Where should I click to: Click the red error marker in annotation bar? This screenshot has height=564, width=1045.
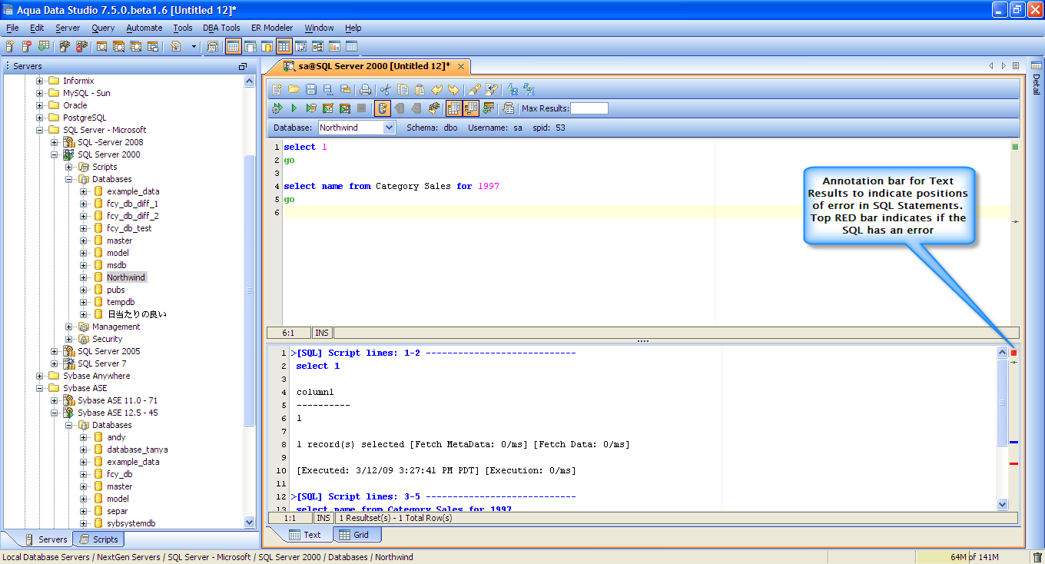pos(1013,463)
